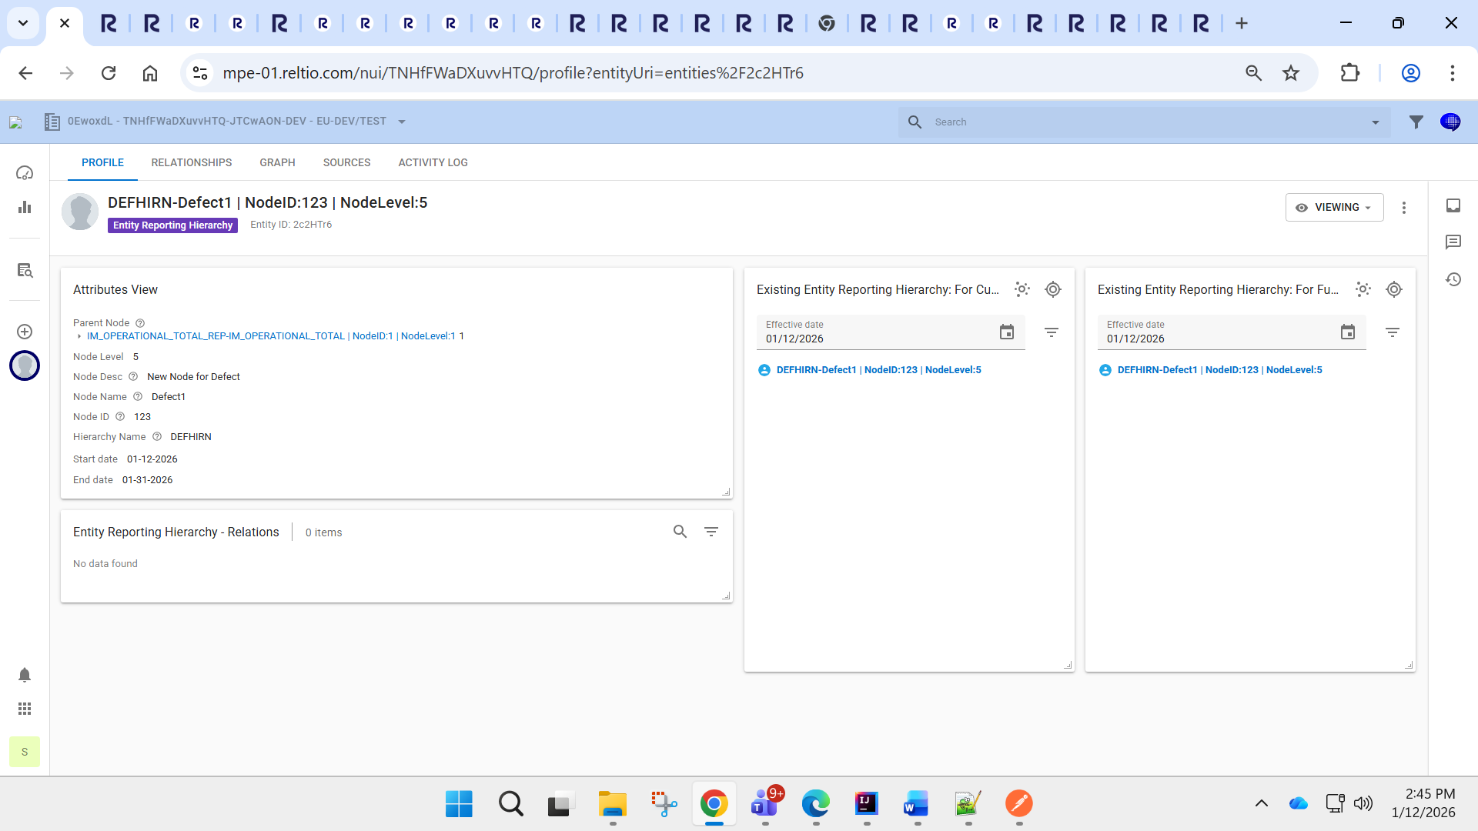Screen dimensions: 1478x831
Task: Center the Current hierarchy tree target icon
Action: (x=1053, y=289)
